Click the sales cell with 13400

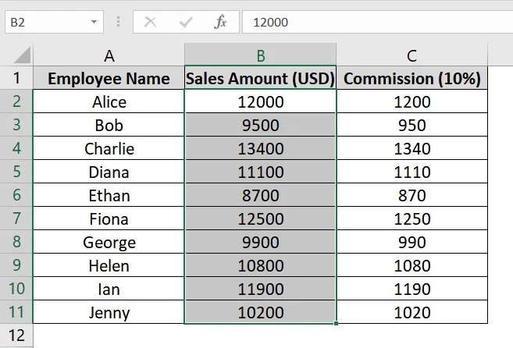pos(261,148)
